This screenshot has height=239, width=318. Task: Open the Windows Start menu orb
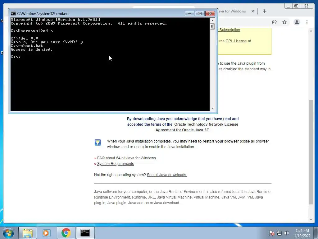point(8,233)
